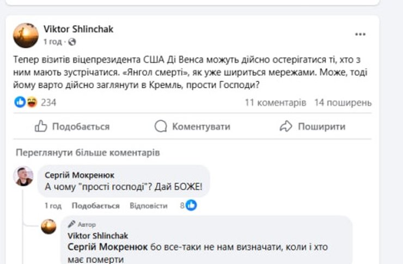Like Сергій Мокренюк's comment via Подобається
This screenshot has width=403, height=264.
(95, 206)
